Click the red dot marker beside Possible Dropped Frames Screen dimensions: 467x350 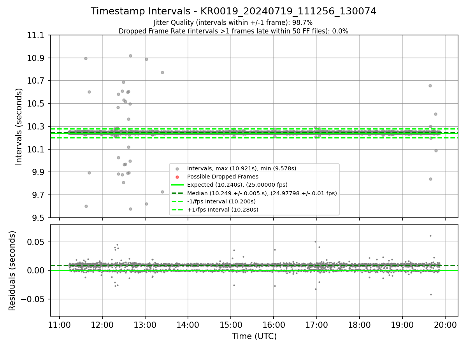point(177,177)
